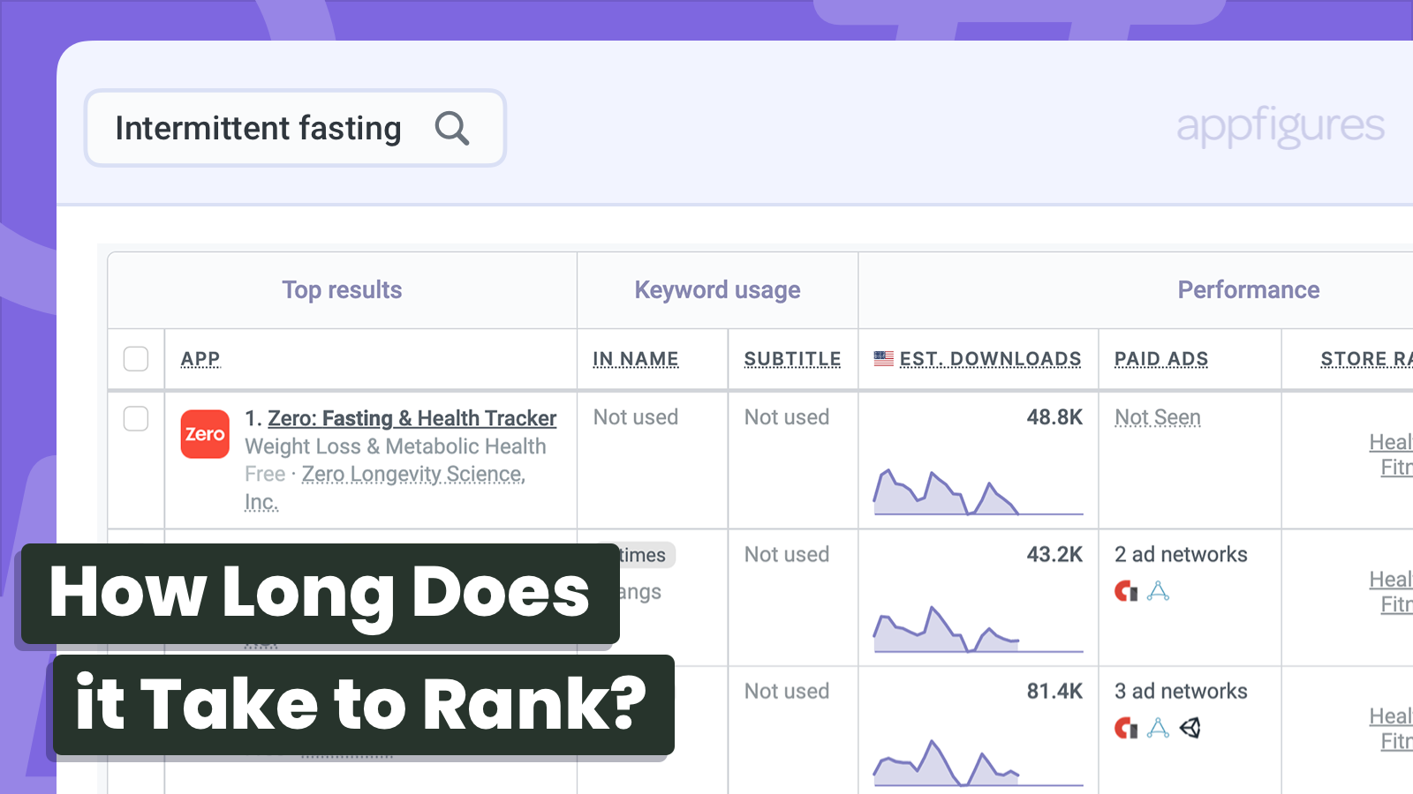
Task: Click Not used subtitle cell in 43.2K row
Action: (x=787, y=555)
